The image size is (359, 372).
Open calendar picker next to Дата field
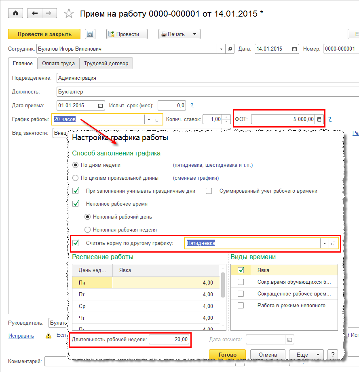(x=295, y=49)
